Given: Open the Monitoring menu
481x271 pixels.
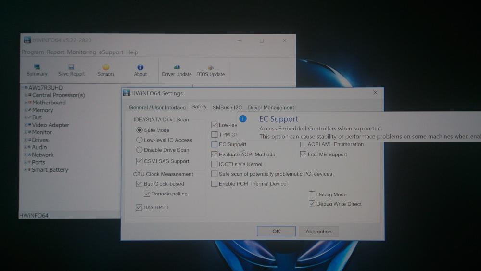Looking at the screenshot, I should (81, 52).
